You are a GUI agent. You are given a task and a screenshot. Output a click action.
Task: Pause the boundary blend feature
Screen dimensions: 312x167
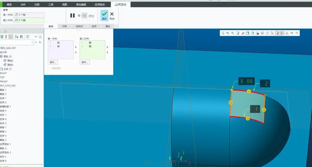click(73, 15)
